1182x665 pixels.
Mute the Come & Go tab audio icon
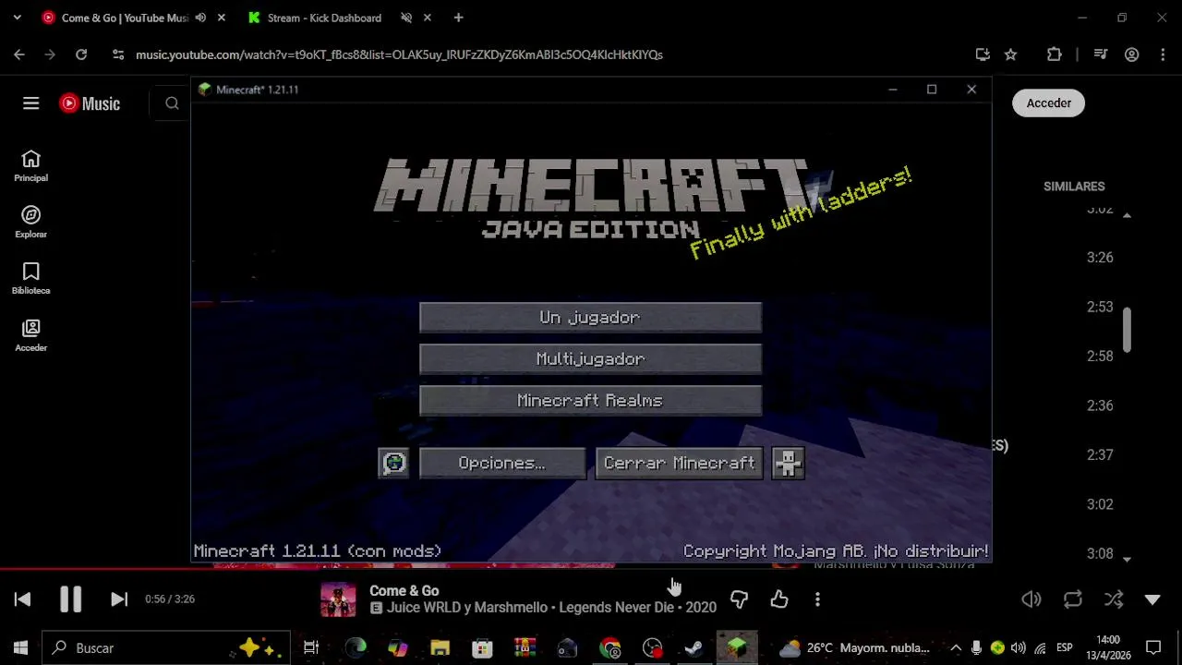tap(200, 18)
